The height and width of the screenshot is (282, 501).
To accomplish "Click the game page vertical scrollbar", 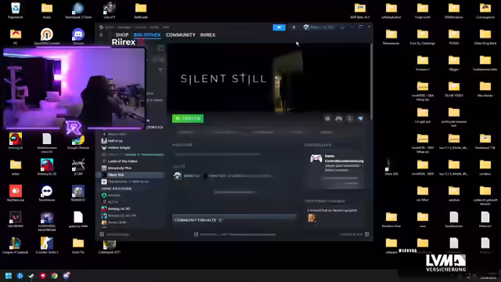I will coord(371,81).
